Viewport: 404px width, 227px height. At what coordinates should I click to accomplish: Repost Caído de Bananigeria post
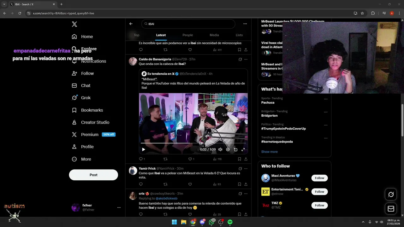tap(165, 159)
